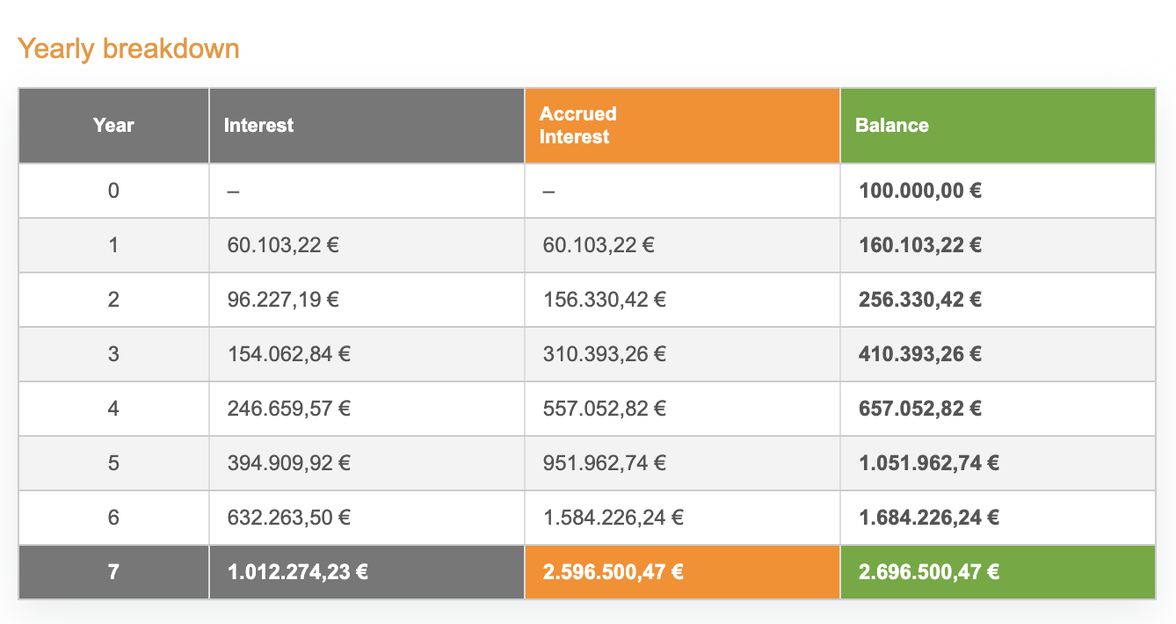Click balance value 1.051.962,74 €
This screenshot has height=624, width=1176.
[x=928, y=462]
